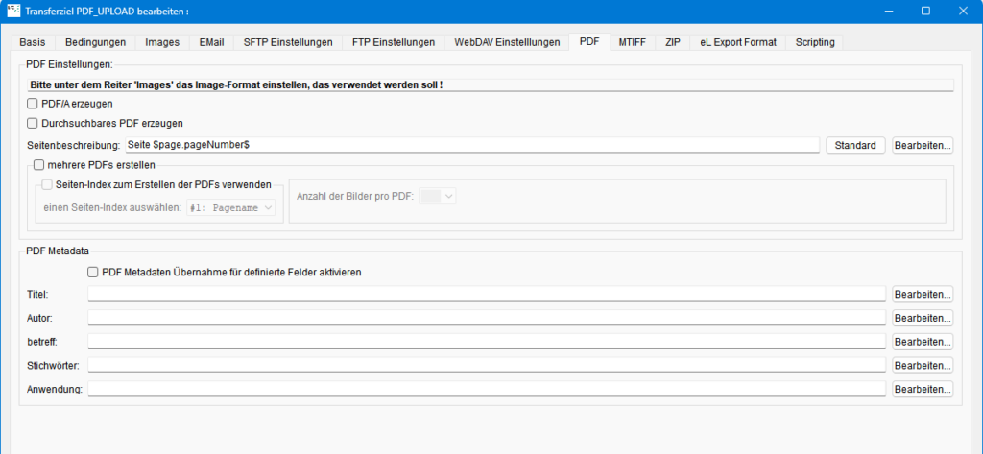Viewport: 983px width, 454px height.
Task: Select the Scripting tab
Action: click(815, 42)
